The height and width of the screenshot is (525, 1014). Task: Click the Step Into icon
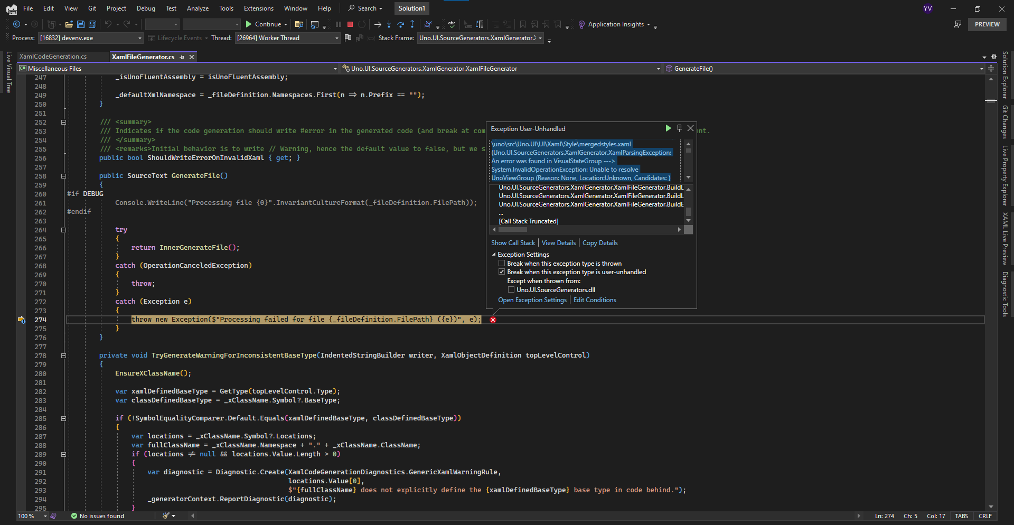tap(390, 24)
